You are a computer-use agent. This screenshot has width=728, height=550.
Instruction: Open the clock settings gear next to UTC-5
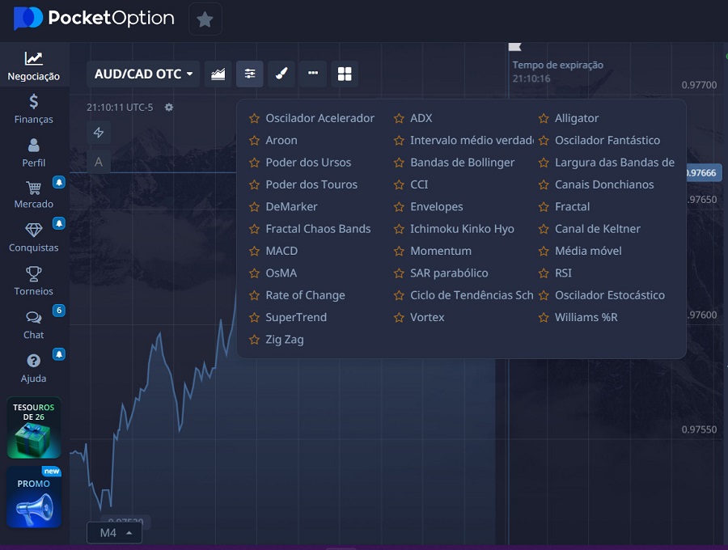[168, 107]
